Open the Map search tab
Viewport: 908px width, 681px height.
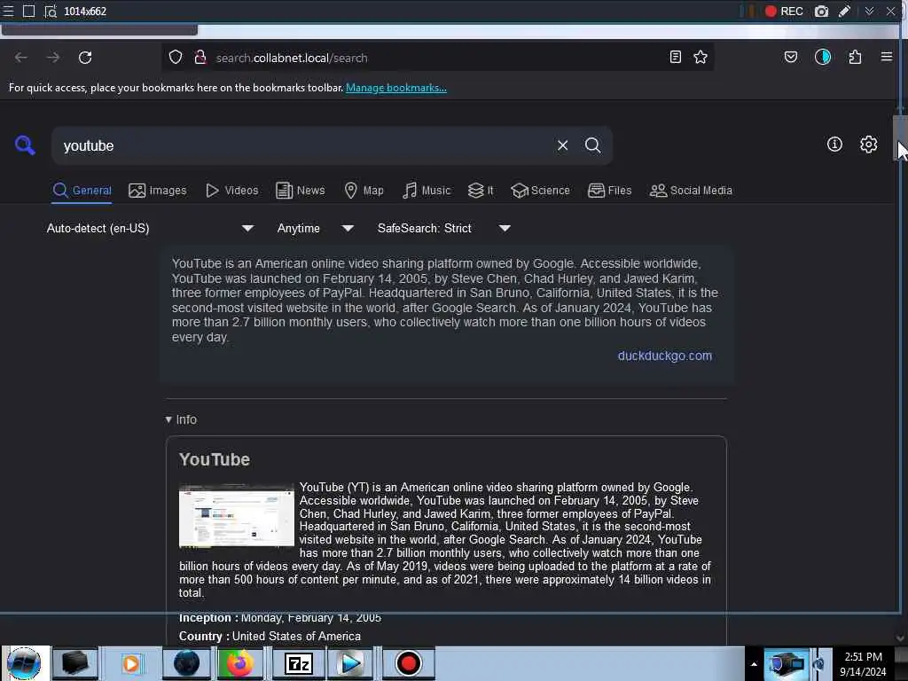364,191
